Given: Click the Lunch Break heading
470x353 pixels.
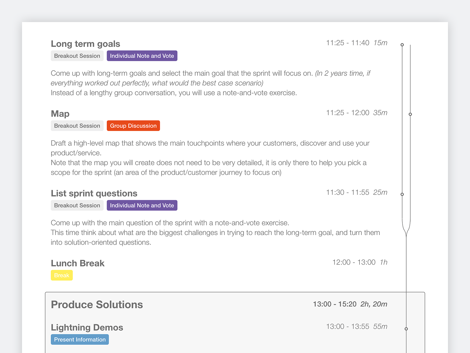Looking at the screenshot, I should 78,263.
